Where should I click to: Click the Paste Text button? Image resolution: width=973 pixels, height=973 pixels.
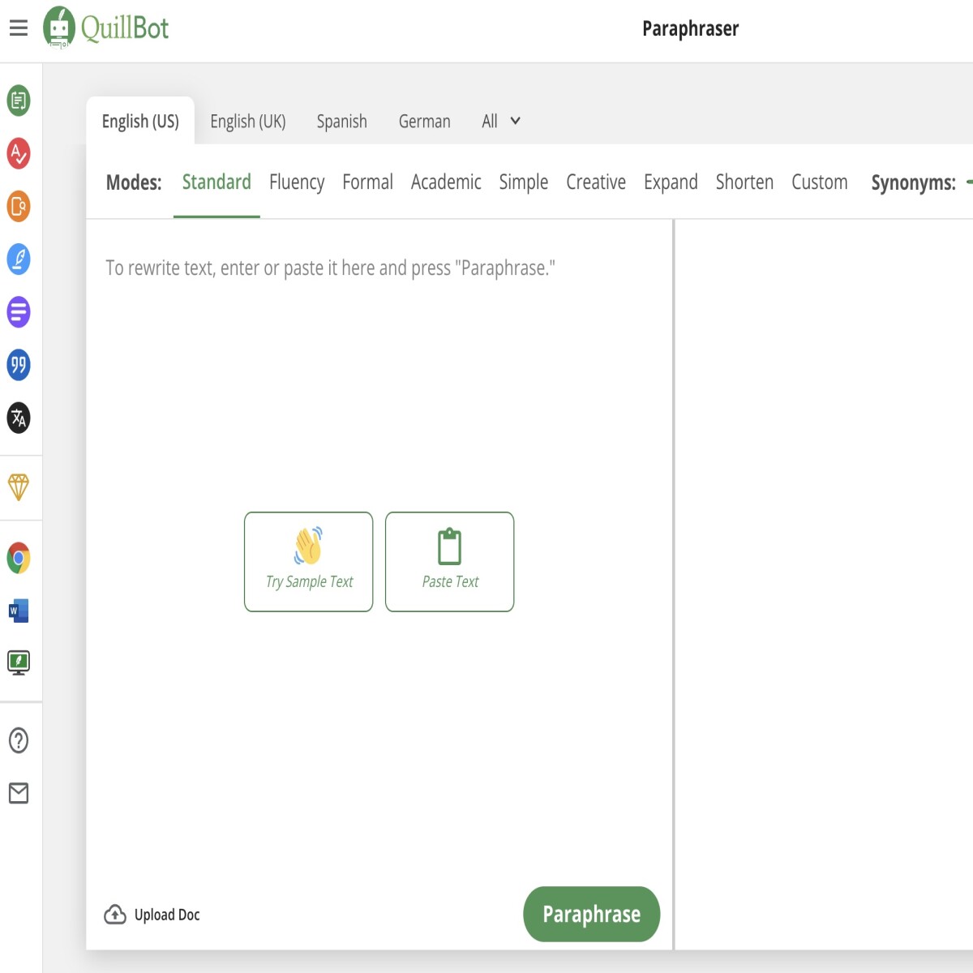(450, 562)
